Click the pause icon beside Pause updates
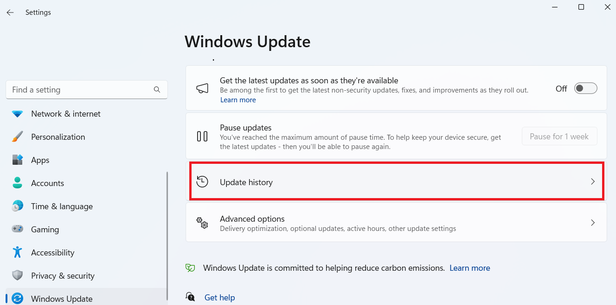The height and width of the screenshot is (305, 616). tap(202, 137)
